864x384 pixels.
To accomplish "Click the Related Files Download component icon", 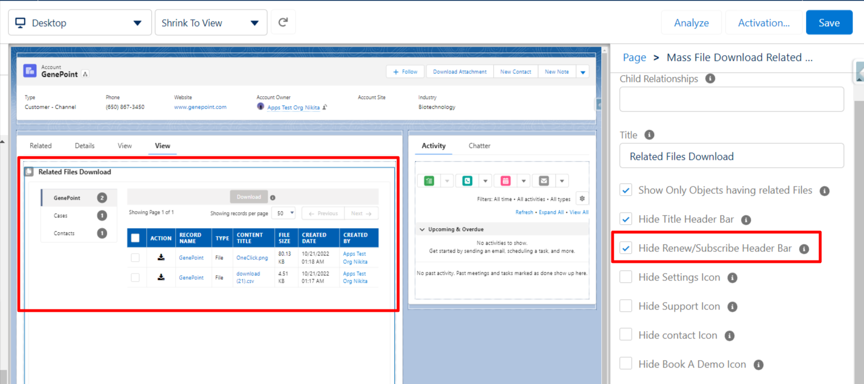I will point(28,172).
